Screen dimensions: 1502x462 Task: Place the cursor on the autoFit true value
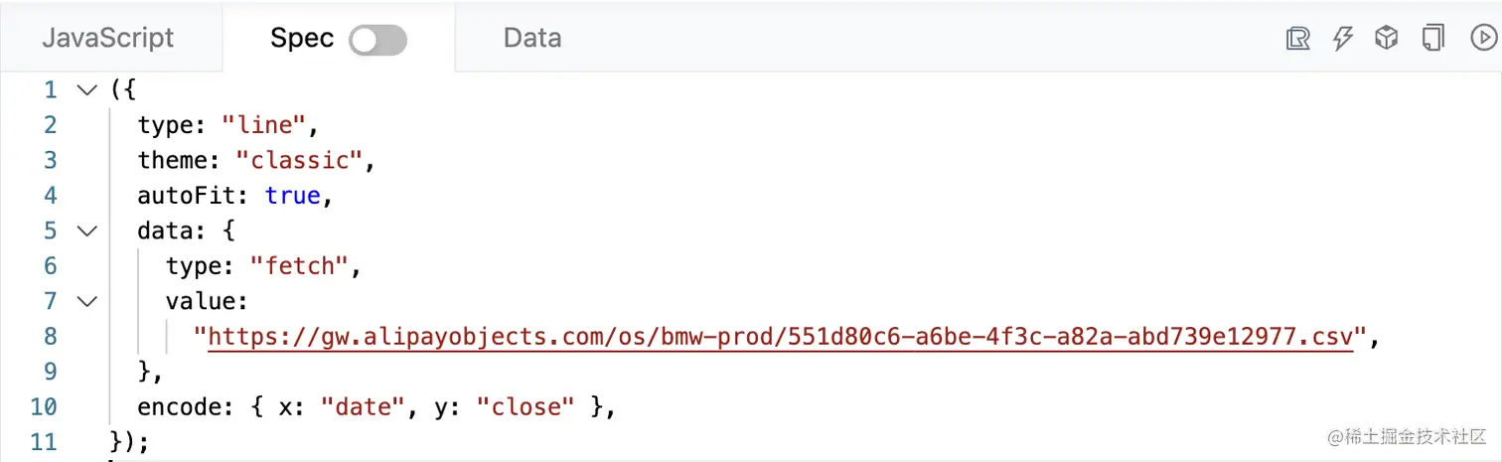coord(292,196)
